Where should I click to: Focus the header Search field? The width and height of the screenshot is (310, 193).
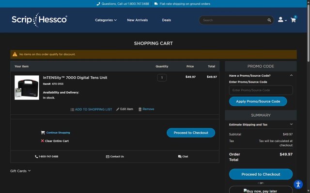[233, 20]
